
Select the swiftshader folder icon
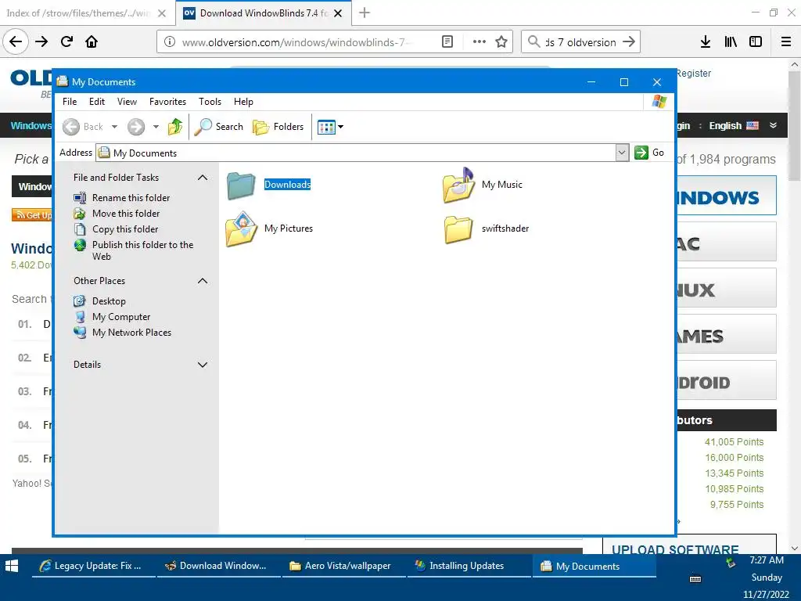[458, 229]
